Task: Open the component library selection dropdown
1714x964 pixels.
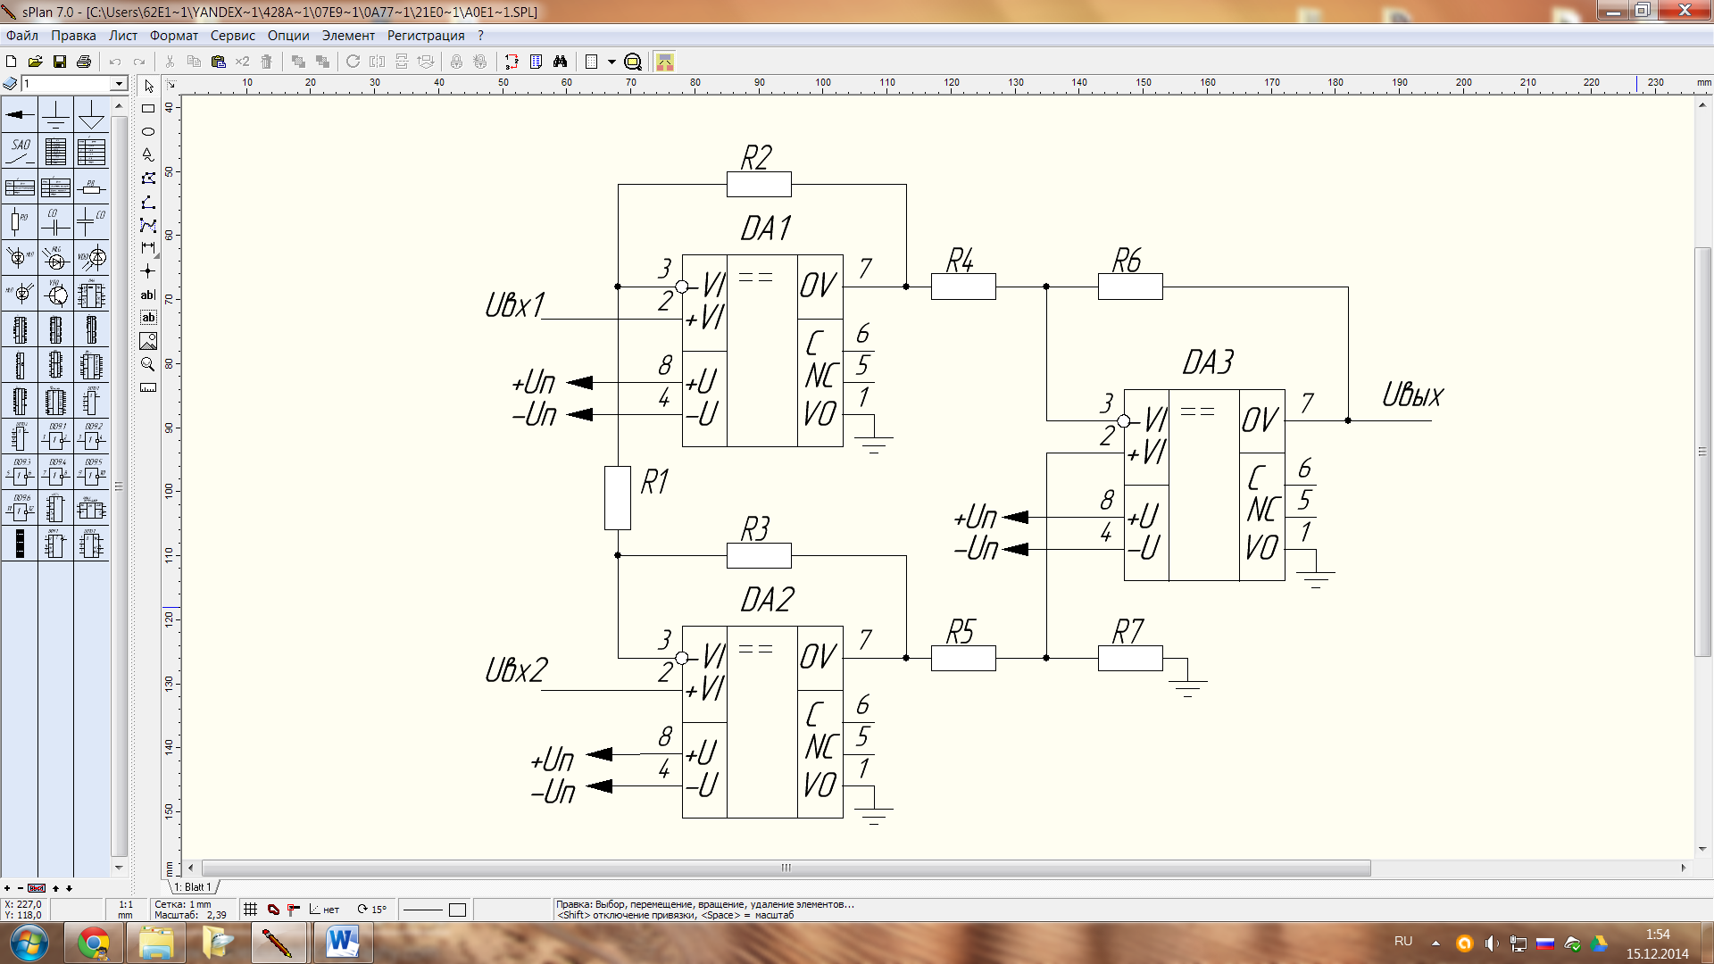Action: pos(119,84)
